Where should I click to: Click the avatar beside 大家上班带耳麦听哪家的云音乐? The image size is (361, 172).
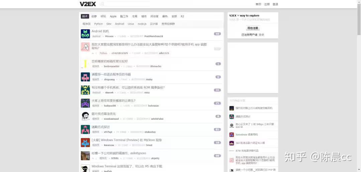[x=86, y=103]
